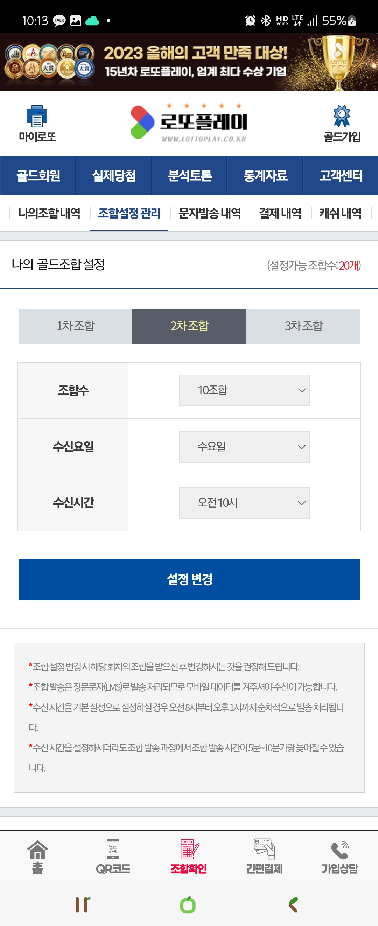
Task: Tap the 조합확인 lotto ticket icon
Action: point(189,850)
